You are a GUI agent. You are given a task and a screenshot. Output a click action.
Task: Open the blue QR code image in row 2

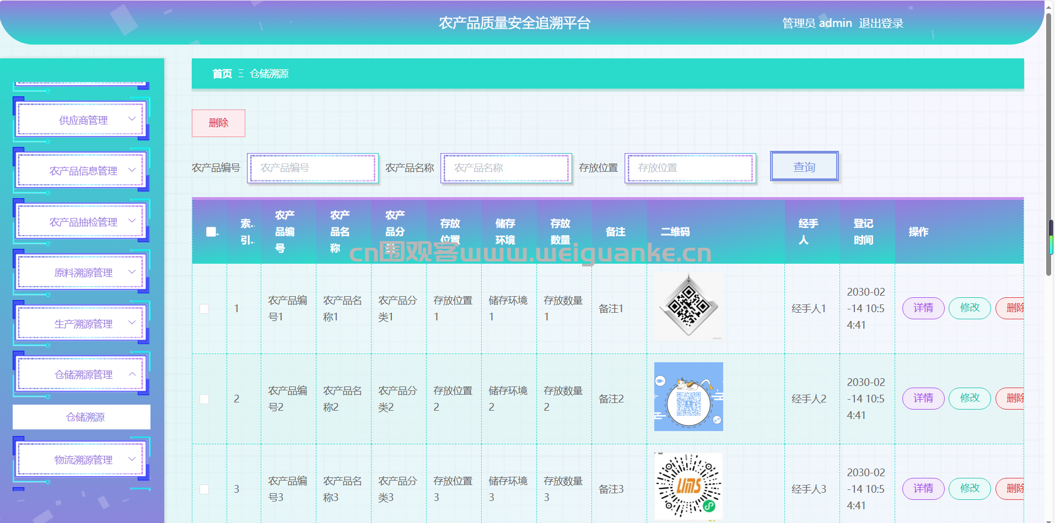click(x=688, y=397)
